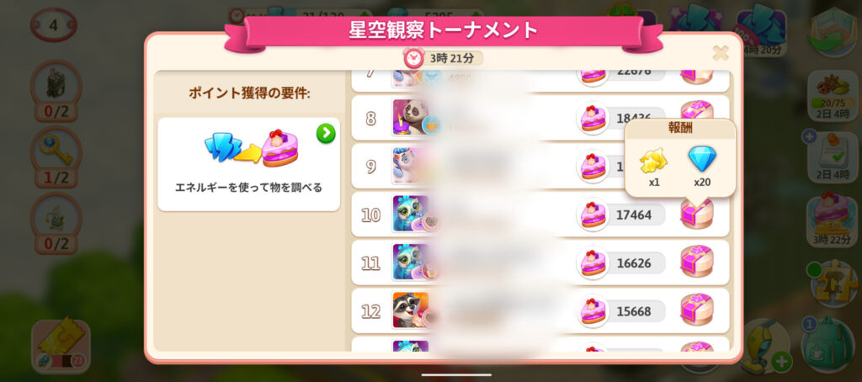The height and width of the screenshot is (382, 862).
Task: Select rank 8 panda player avatar
Action: point(411,117)
